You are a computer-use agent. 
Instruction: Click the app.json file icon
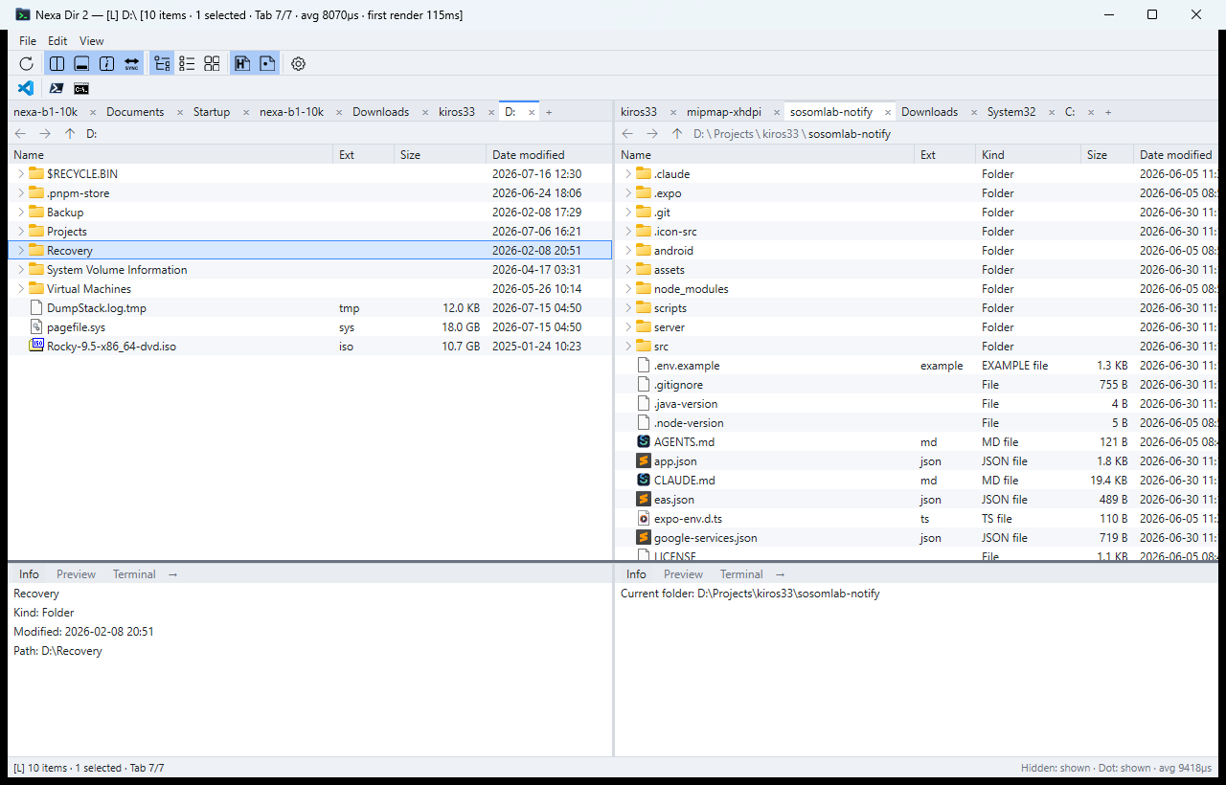(x=644, y=460)
